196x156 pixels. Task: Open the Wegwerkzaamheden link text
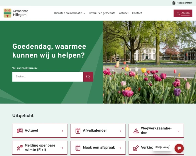[156, 130]
